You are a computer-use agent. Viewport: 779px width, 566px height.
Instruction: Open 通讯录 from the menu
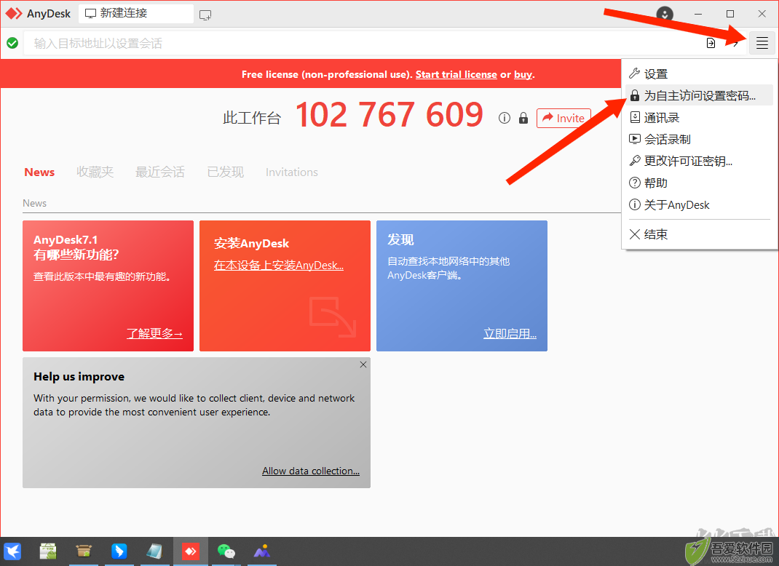click(x=699, y=118)
